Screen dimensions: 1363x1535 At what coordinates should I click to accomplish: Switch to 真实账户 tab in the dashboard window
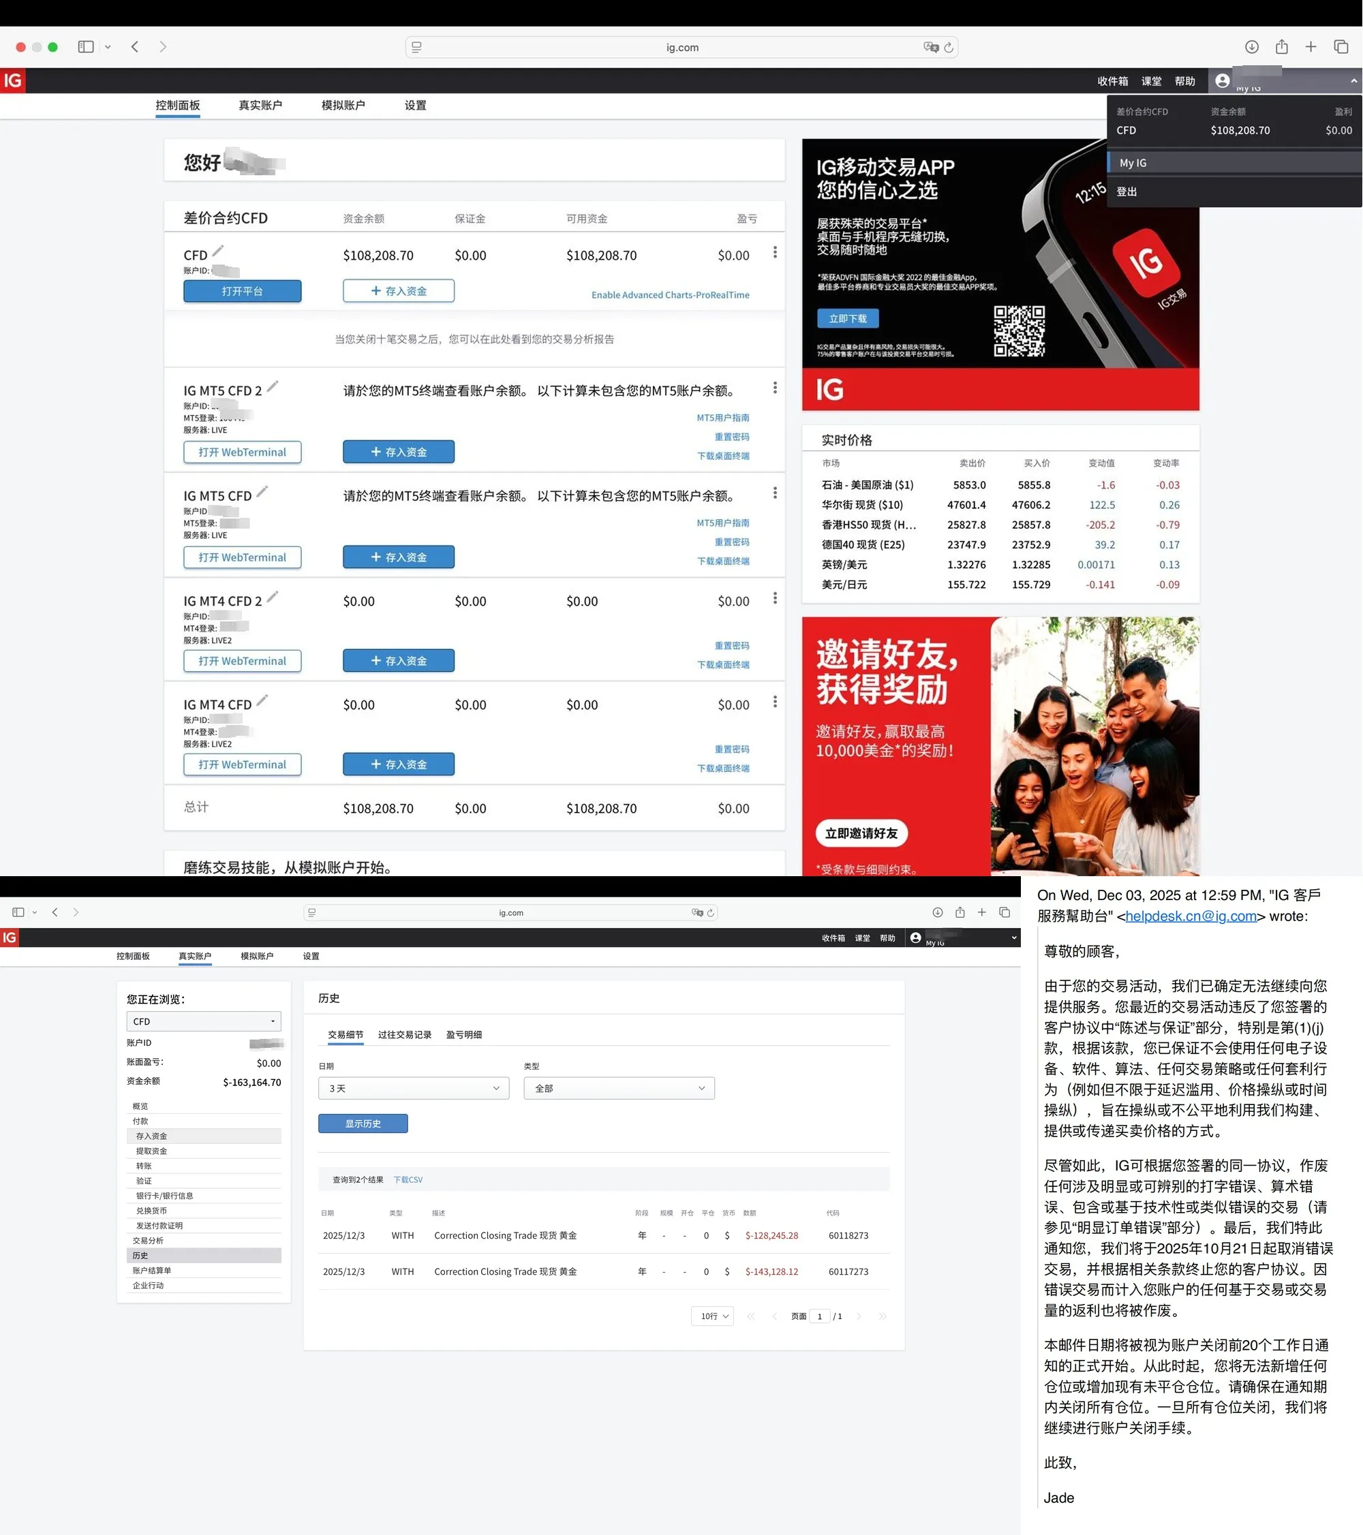coord(260,105)
